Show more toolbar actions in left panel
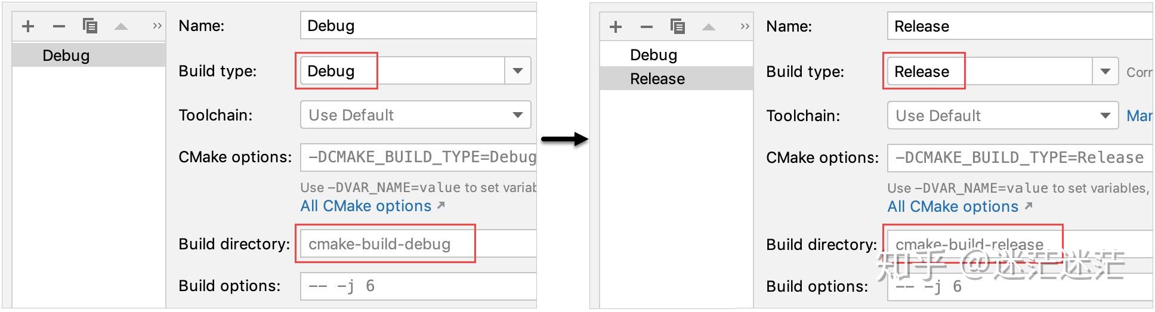 pyautogui.click(x=157, y=26)
